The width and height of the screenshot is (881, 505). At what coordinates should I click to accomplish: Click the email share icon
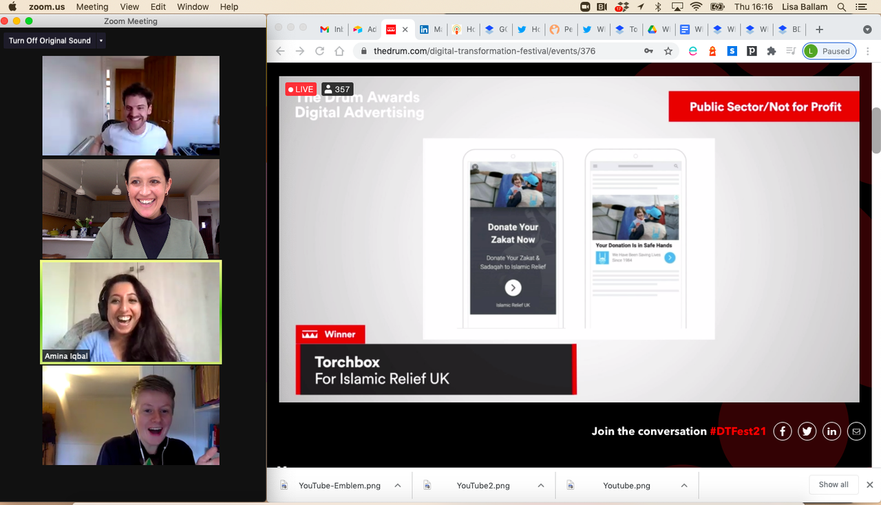(x=856, y=431)
